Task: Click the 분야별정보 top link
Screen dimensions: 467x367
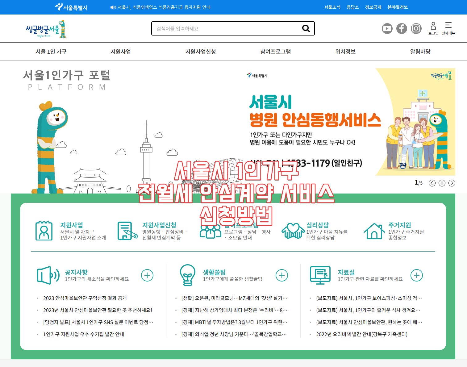Action: pyautogui.click(x=398, y=7)
